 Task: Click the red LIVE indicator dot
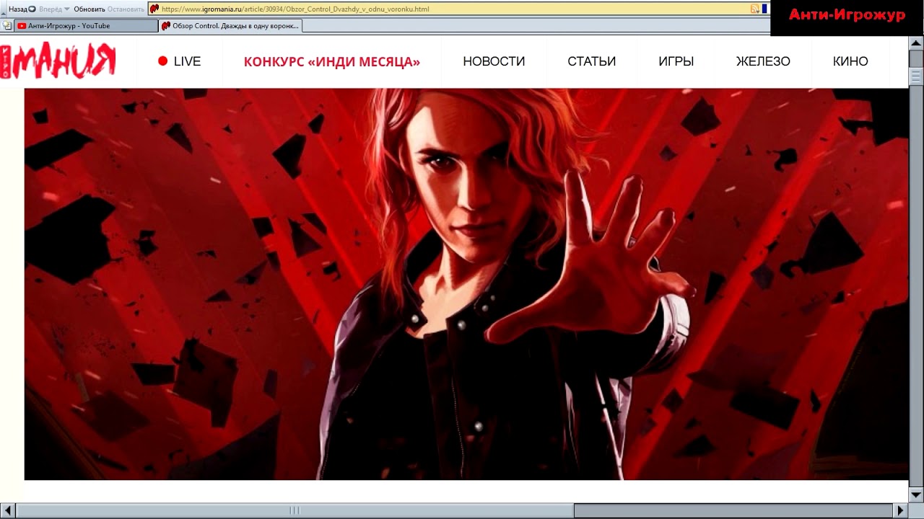pyautogui.click(x=163, y=61)
